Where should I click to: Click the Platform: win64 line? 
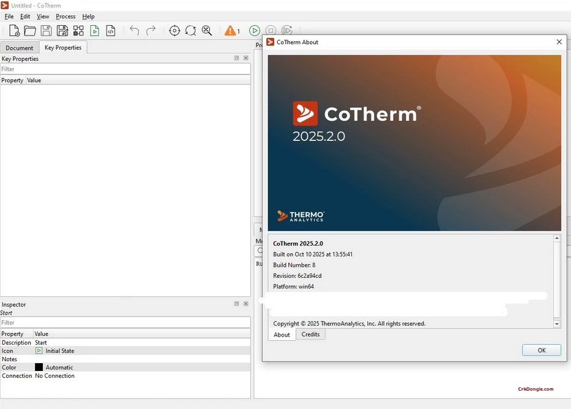(294, 286)
